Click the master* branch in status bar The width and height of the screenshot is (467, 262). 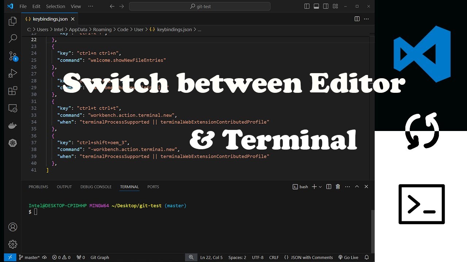(x=29, y=257)
